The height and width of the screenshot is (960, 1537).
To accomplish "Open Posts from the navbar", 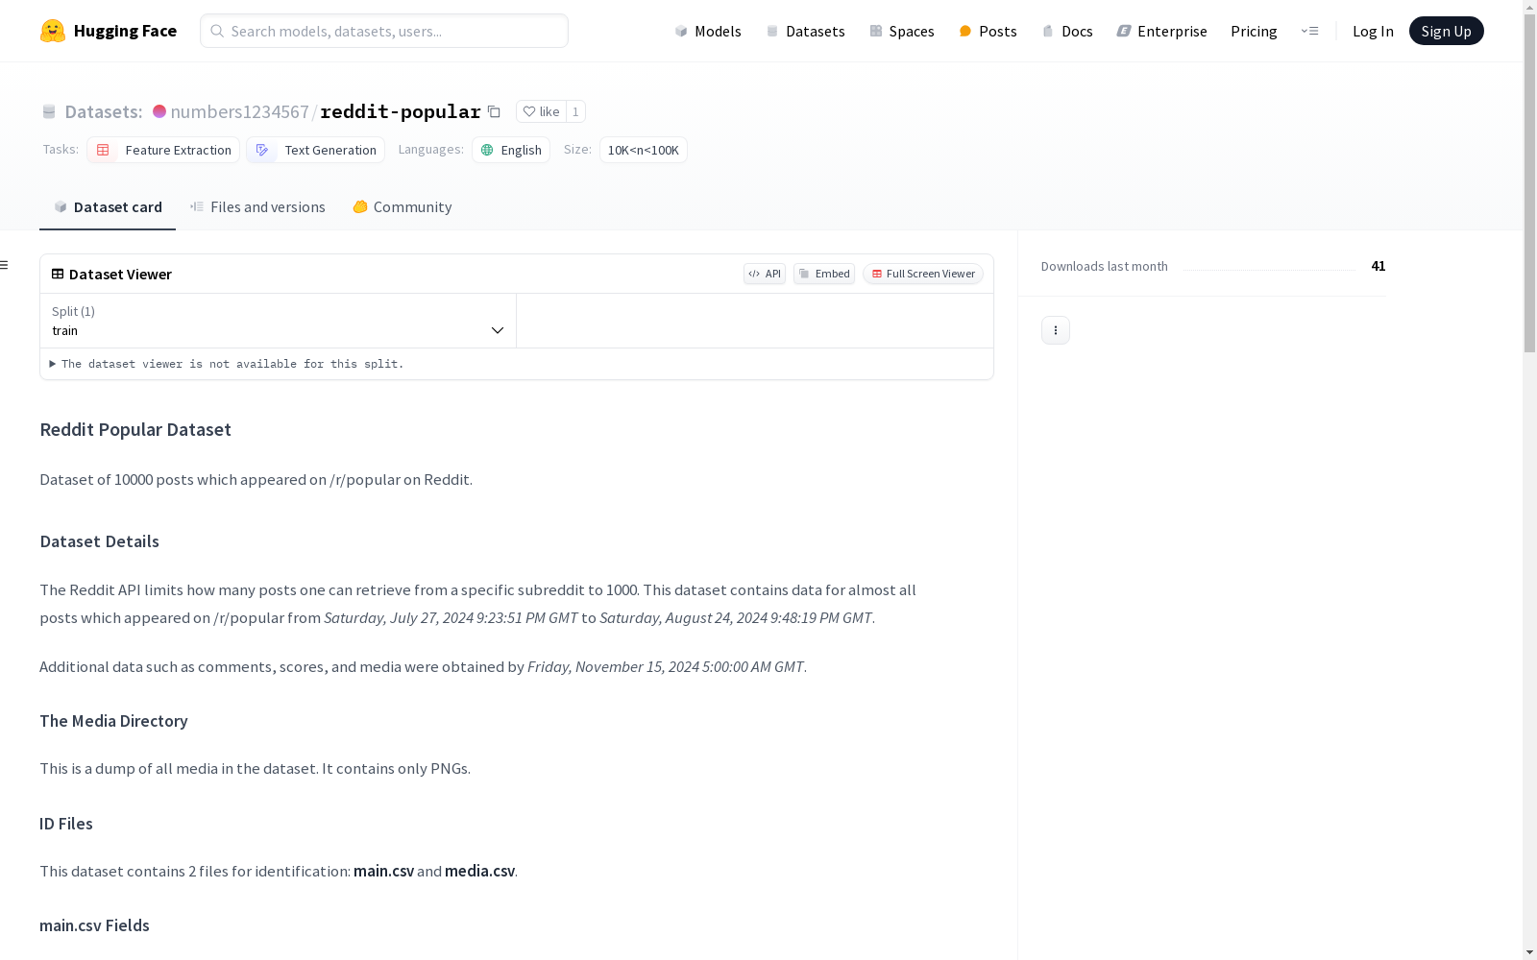I will pos(988,31).
